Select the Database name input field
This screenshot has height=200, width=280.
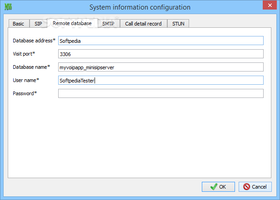coord(161,67)
